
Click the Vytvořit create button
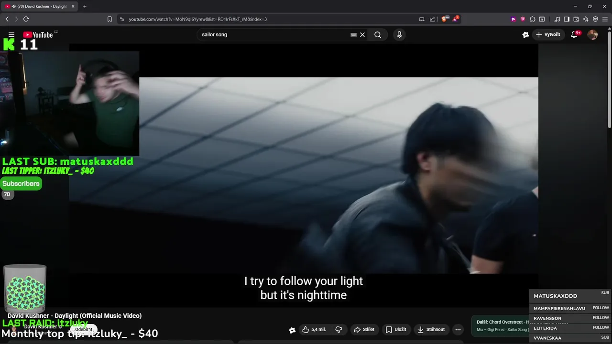click(548, 35)
